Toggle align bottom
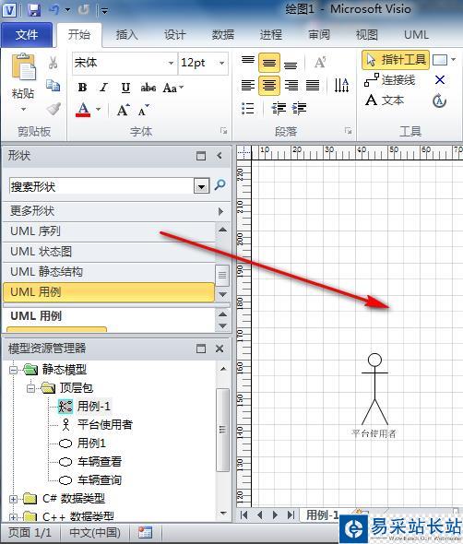 click(291, 65)
